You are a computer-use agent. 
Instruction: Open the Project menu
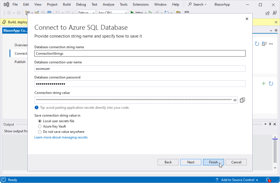coord(52,4)
